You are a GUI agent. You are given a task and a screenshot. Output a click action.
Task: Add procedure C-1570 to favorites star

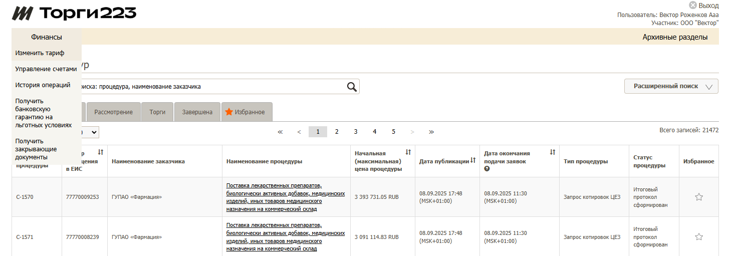click(698, 197)
